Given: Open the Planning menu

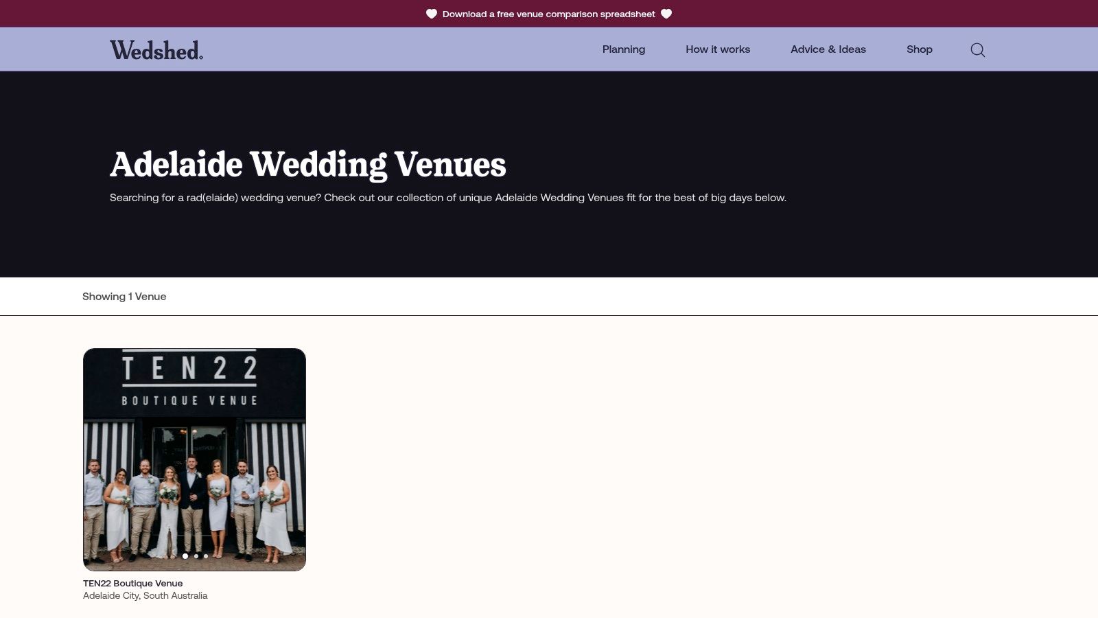Looking at the screenshot, I should (623, 49).
